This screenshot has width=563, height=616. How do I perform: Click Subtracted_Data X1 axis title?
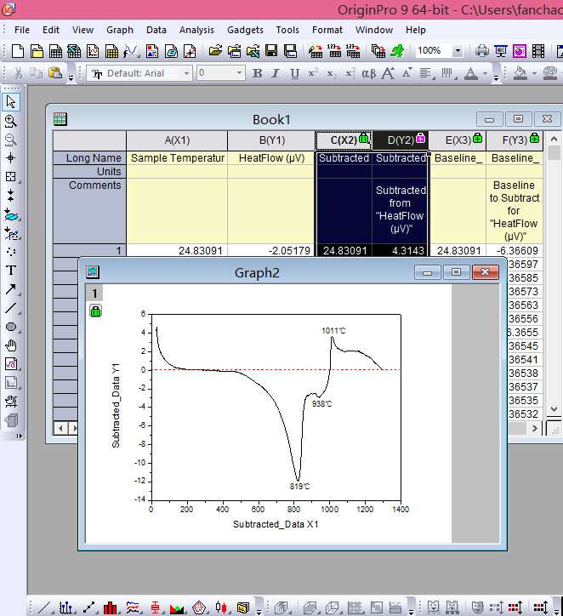pos(276,524)
